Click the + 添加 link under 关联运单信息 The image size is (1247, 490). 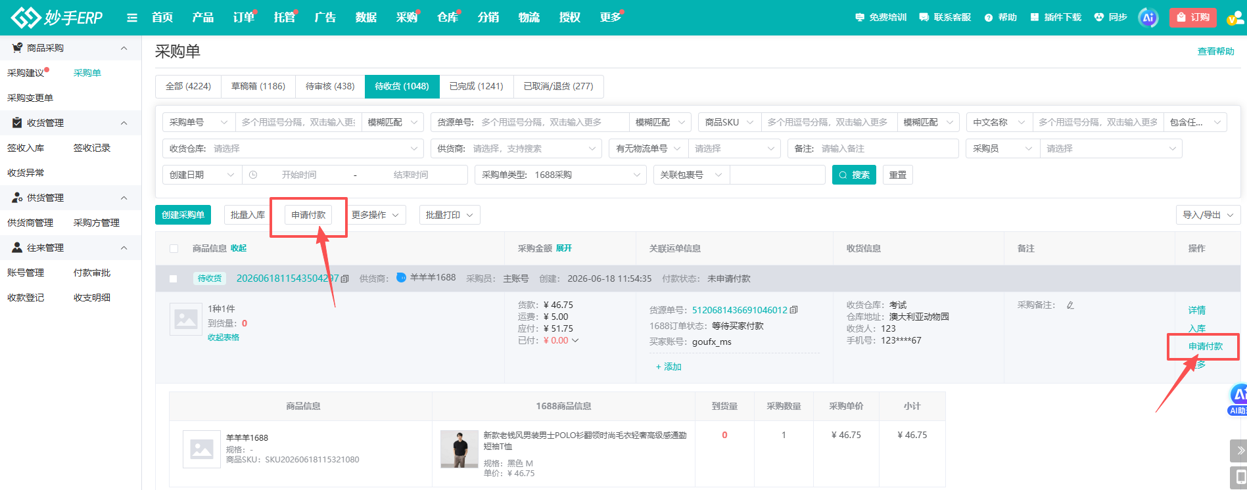pos(669,367)
